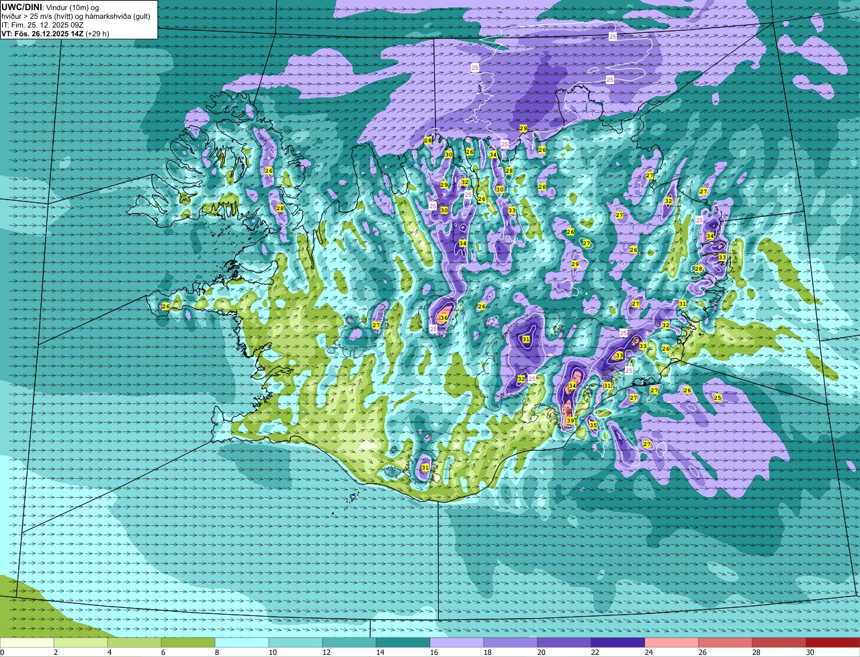Select the "12" tick label on color scale
This screenshot has width=860, height=657.
(x=327, y=652)
